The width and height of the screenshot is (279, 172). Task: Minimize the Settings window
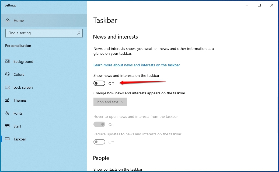point(247,5)
